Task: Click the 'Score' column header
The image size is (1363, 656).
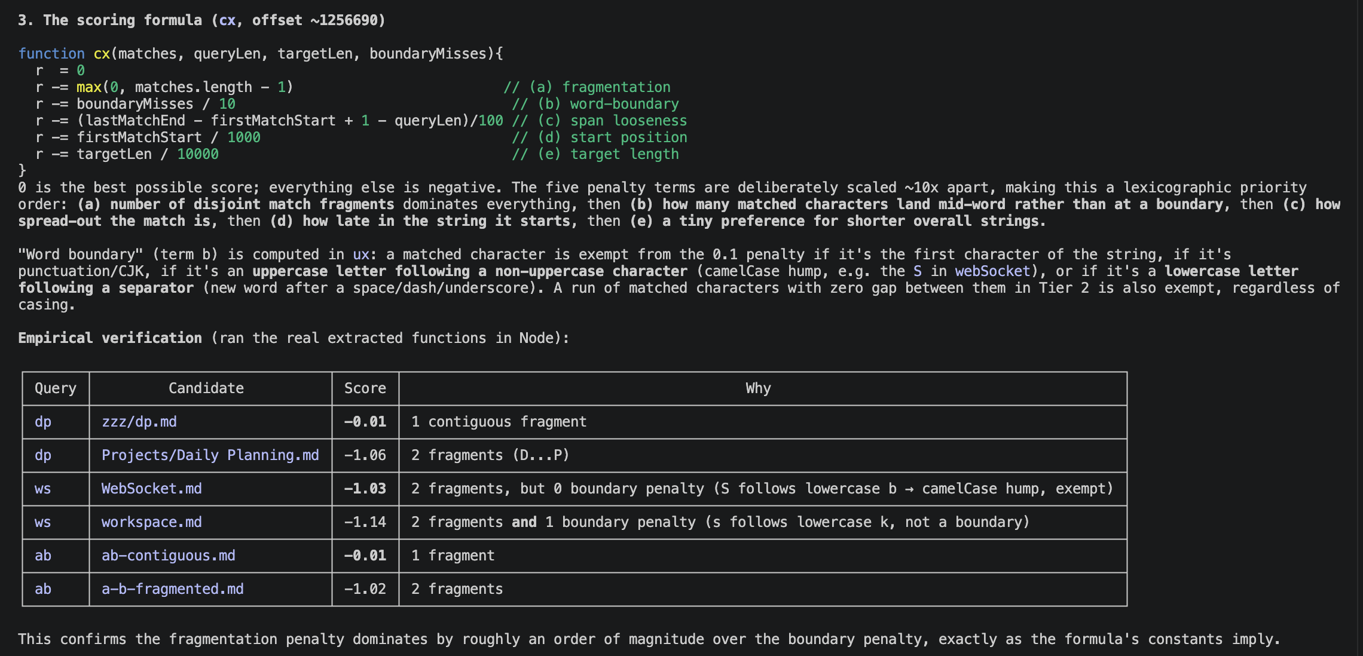Action: [x=365, y=388]
